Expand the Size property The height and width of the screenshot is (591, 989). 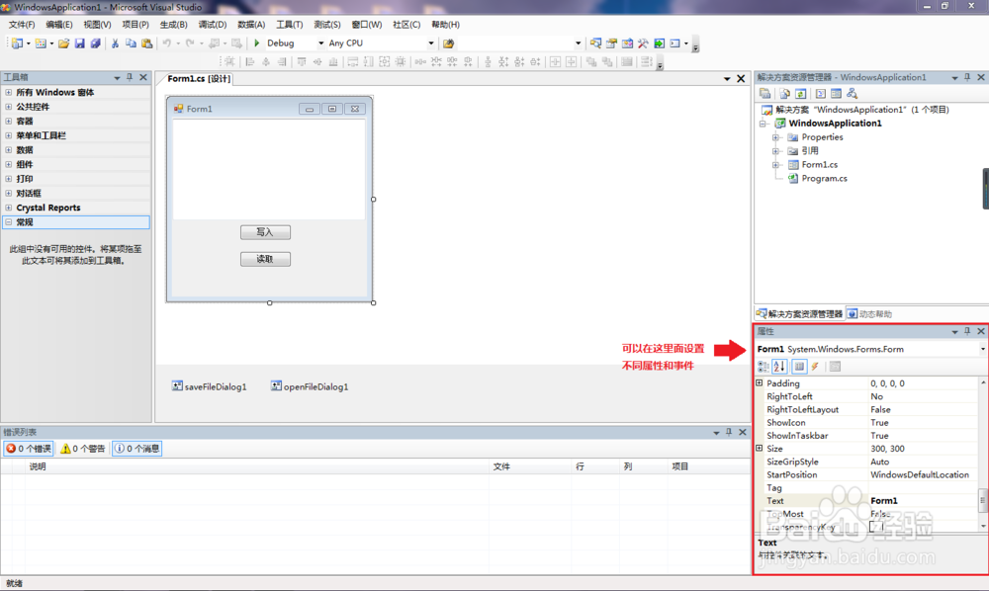[x=760, y=448]
